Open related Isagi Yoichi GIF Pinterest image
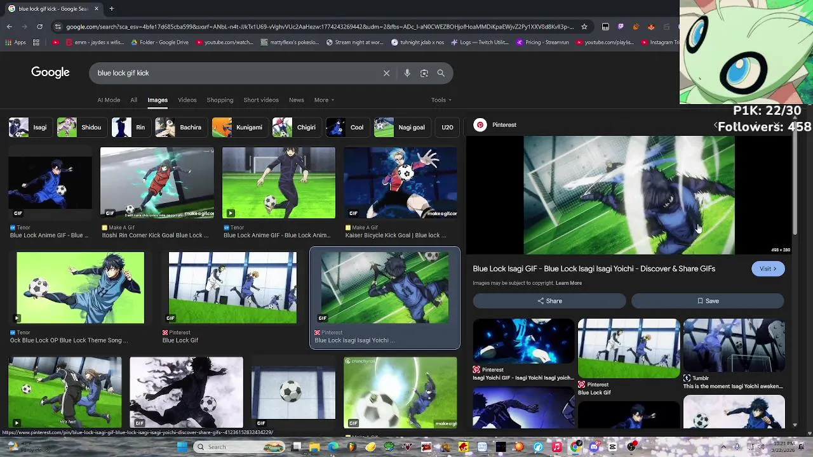 tap(524, 341)
